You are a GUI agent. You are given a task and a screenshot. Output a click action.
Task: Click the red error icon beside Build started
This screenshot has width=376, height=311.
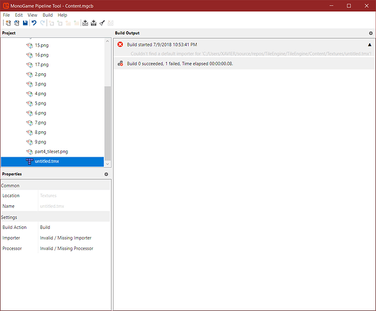click(120, 44)
